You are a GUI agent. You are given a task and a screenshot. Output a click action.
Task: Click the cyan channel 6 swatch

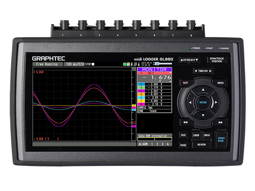[141, 97]
